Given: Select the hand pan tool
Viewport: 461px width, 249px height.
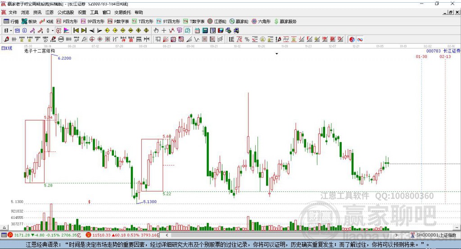Looking at the screenshot, I should [x=156, y=31].
